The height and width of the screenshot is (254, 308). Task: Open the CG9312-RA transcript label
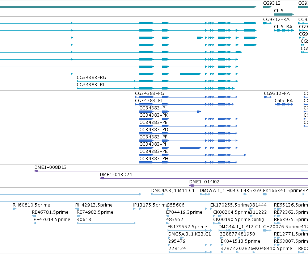pyautogui.click(x=276, y=20)
